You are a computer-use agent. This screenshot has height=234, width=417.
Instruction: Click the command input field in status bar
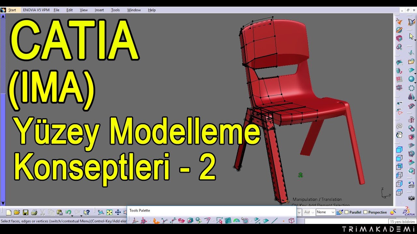pyautogui.click(x=346, y=221)
